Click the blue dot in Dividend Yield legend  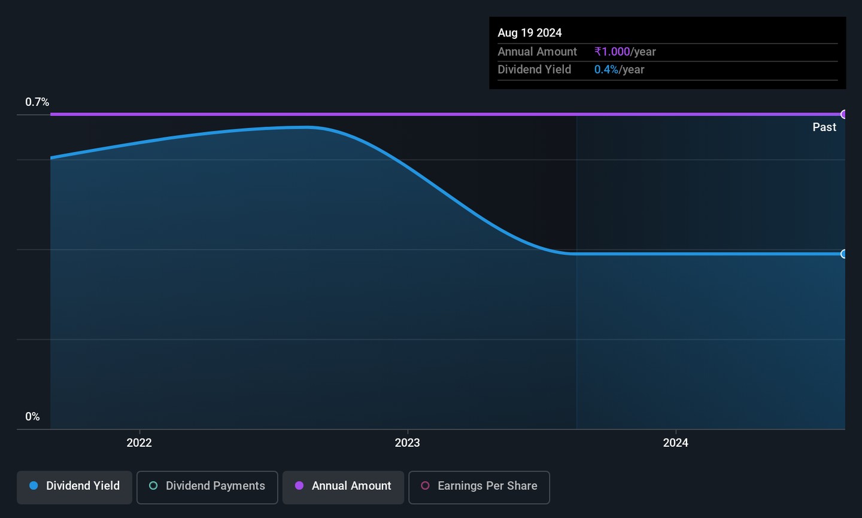click(x=34, y=486)
